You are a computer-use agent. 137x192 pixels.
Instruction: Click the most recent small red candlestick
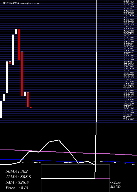click(x=31, y=108)
